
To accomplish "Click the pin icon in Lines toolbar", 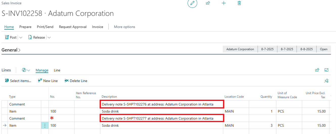I will [326, 81].
